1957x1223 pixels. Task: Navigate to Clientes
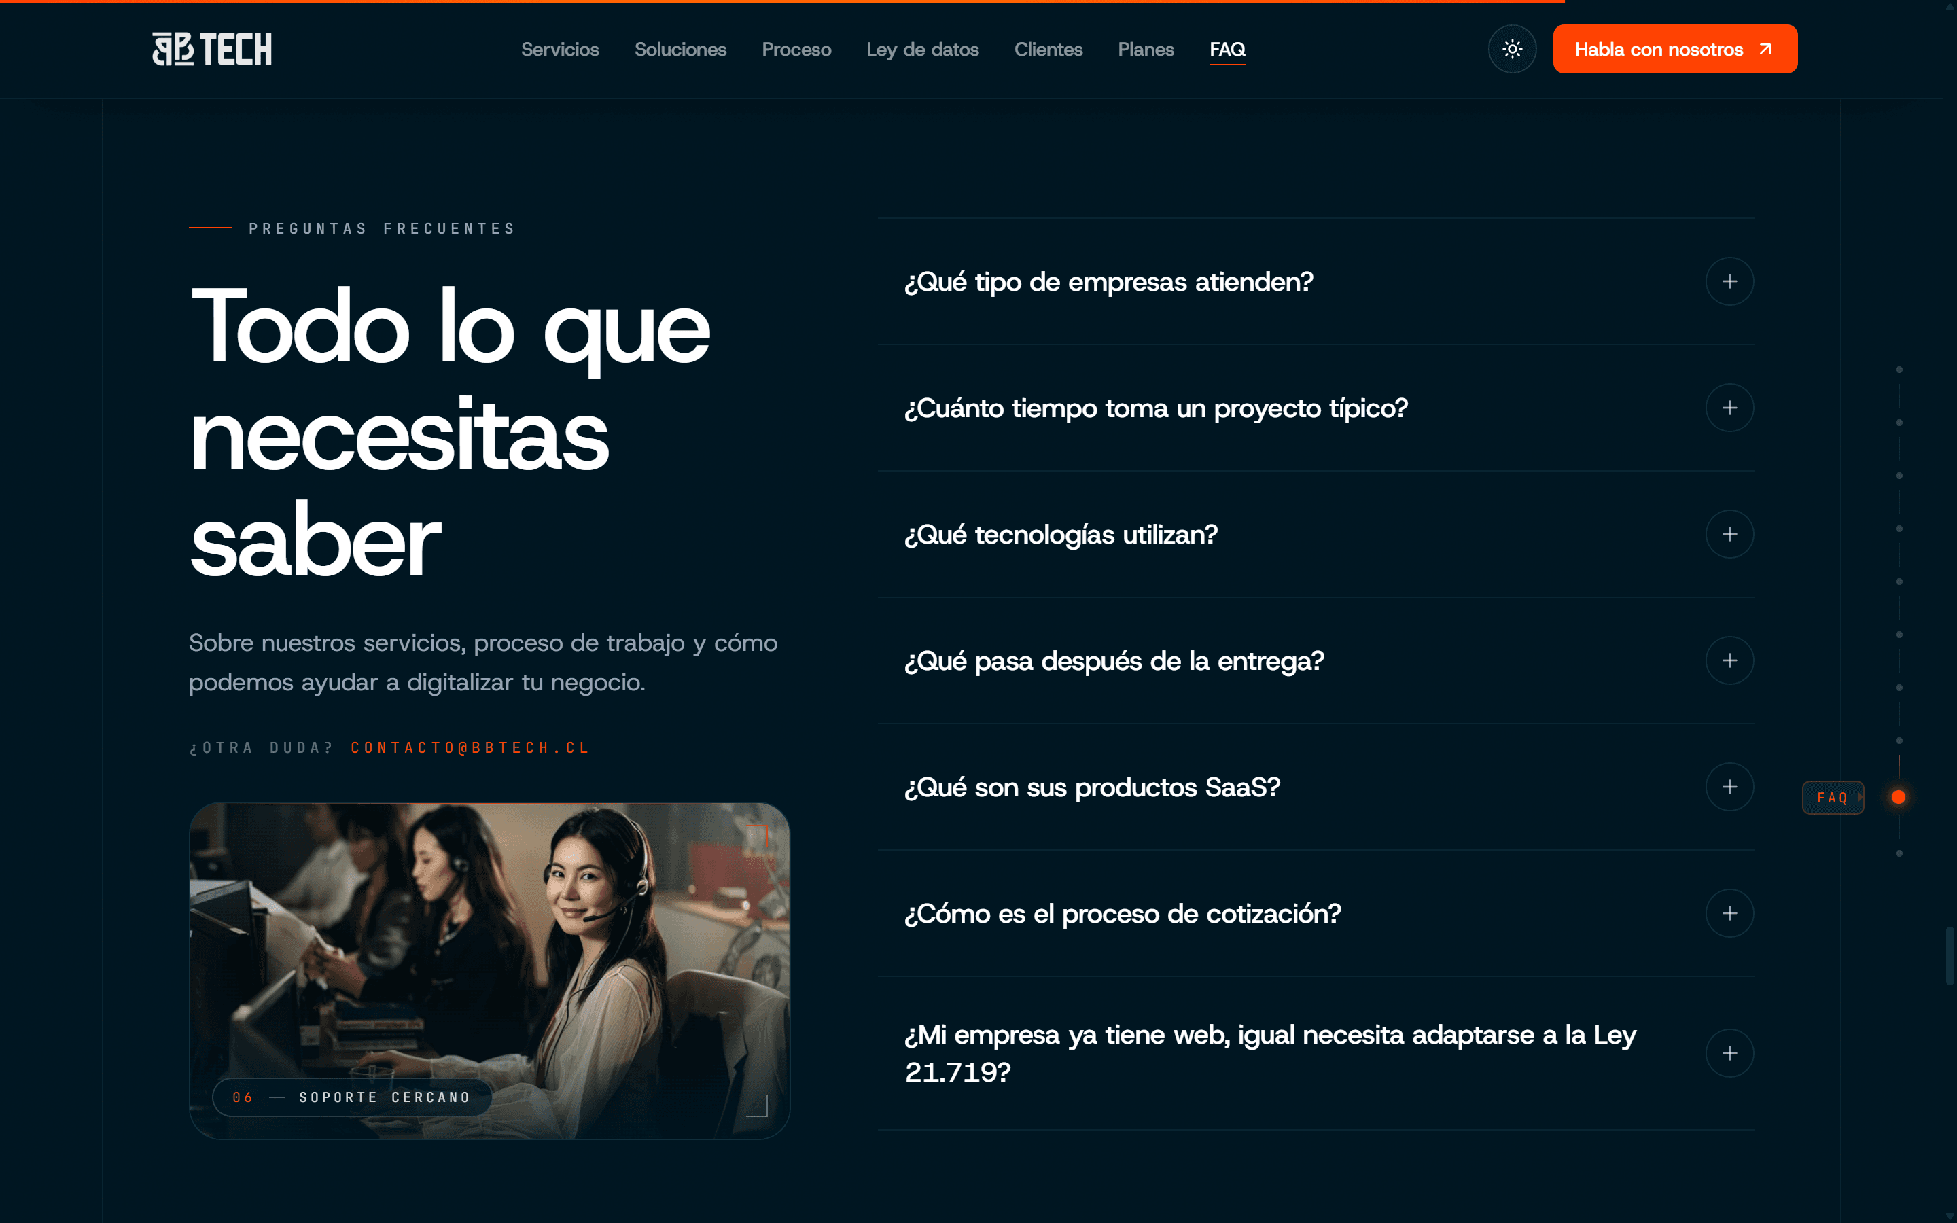coord(1048,50)
